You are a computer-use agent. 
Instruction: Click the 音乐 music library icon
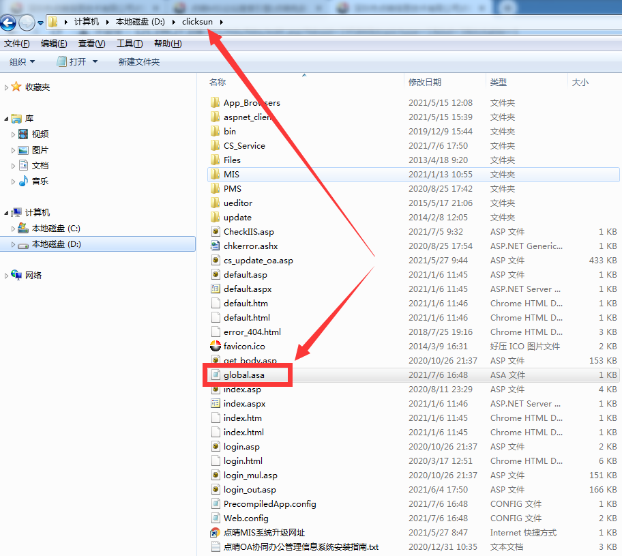[23, 181]
